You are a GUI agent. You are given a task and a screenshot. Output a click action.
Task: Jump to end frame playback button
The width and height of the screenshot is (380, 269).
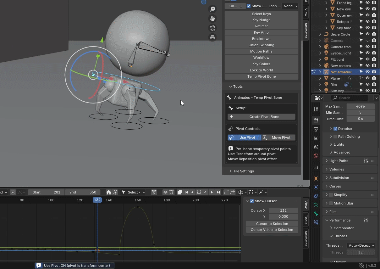click(218, 192)
